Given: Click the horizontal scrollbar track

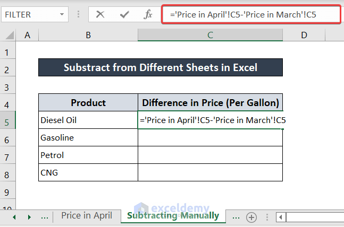Looking at the screenshot, I should 316,217.
